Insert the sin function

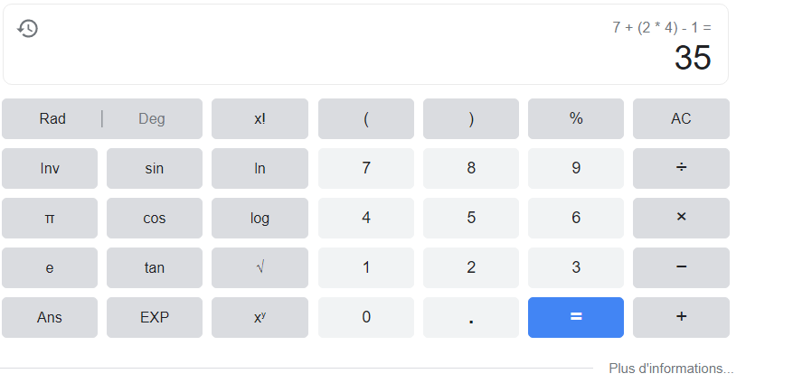[x=155, y=168]
